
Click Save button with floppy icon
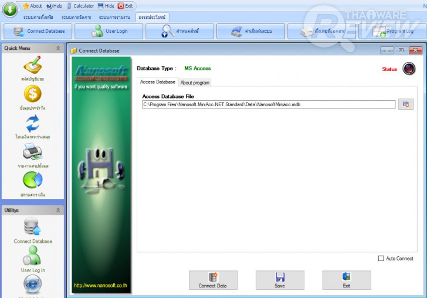click(x=280, y=280)
